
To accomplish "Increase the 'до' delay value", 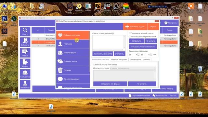I will 151,54.
